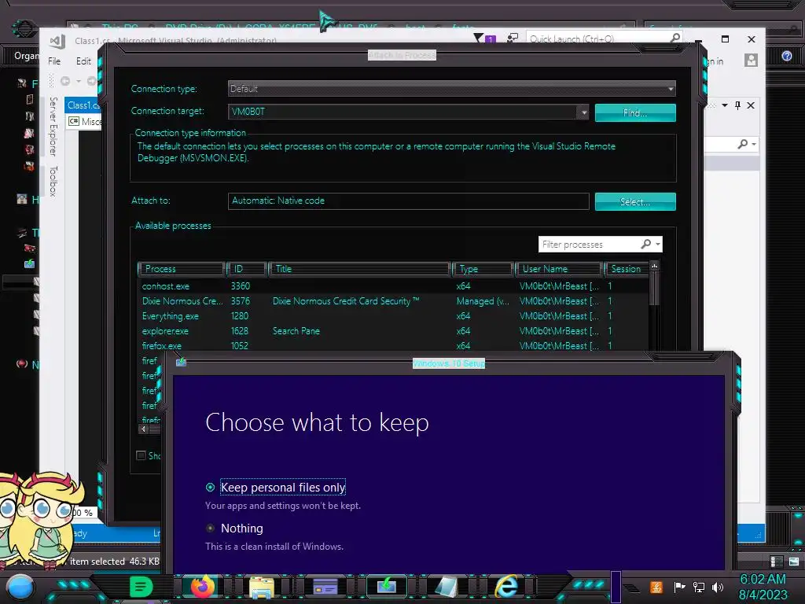This screenshot has height=604, width=805.
Task: Open the credit card app taskbar icon
Action: 325,587
